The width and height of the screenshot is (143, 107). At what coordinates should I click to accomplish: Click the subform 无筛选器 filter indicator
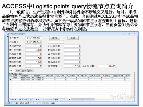47,100
